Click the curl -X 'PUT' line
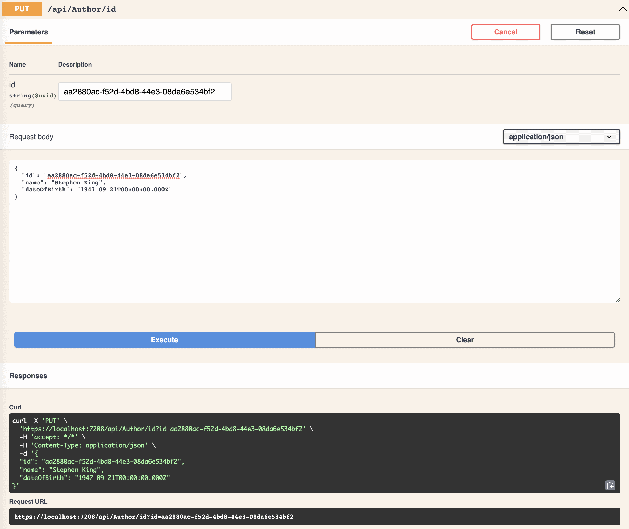This screenshot has height=529, width=629. coord(40,421)
